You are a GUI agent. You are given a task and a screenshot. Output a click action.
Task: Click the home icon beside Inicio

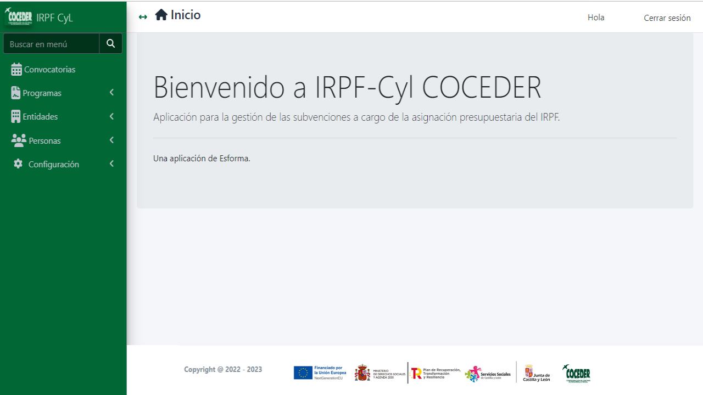tap(161, 15)
